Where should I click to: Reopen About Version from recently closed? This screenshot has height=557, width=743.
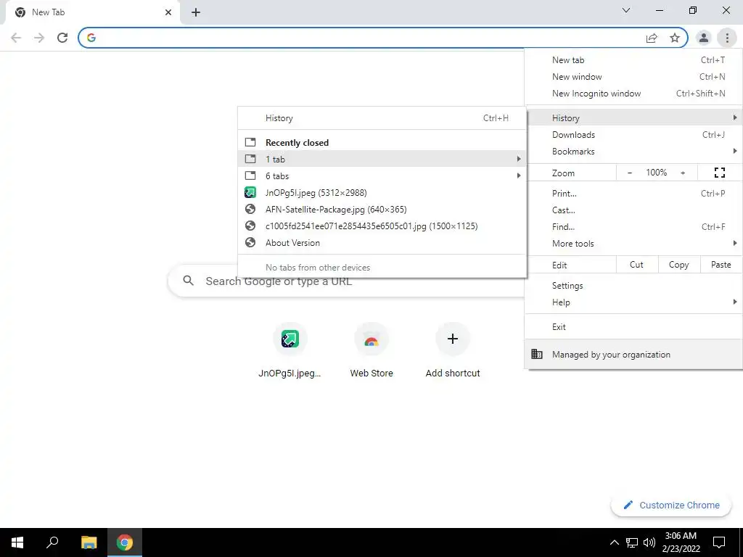pyautogui.click(x=382, y=242)
